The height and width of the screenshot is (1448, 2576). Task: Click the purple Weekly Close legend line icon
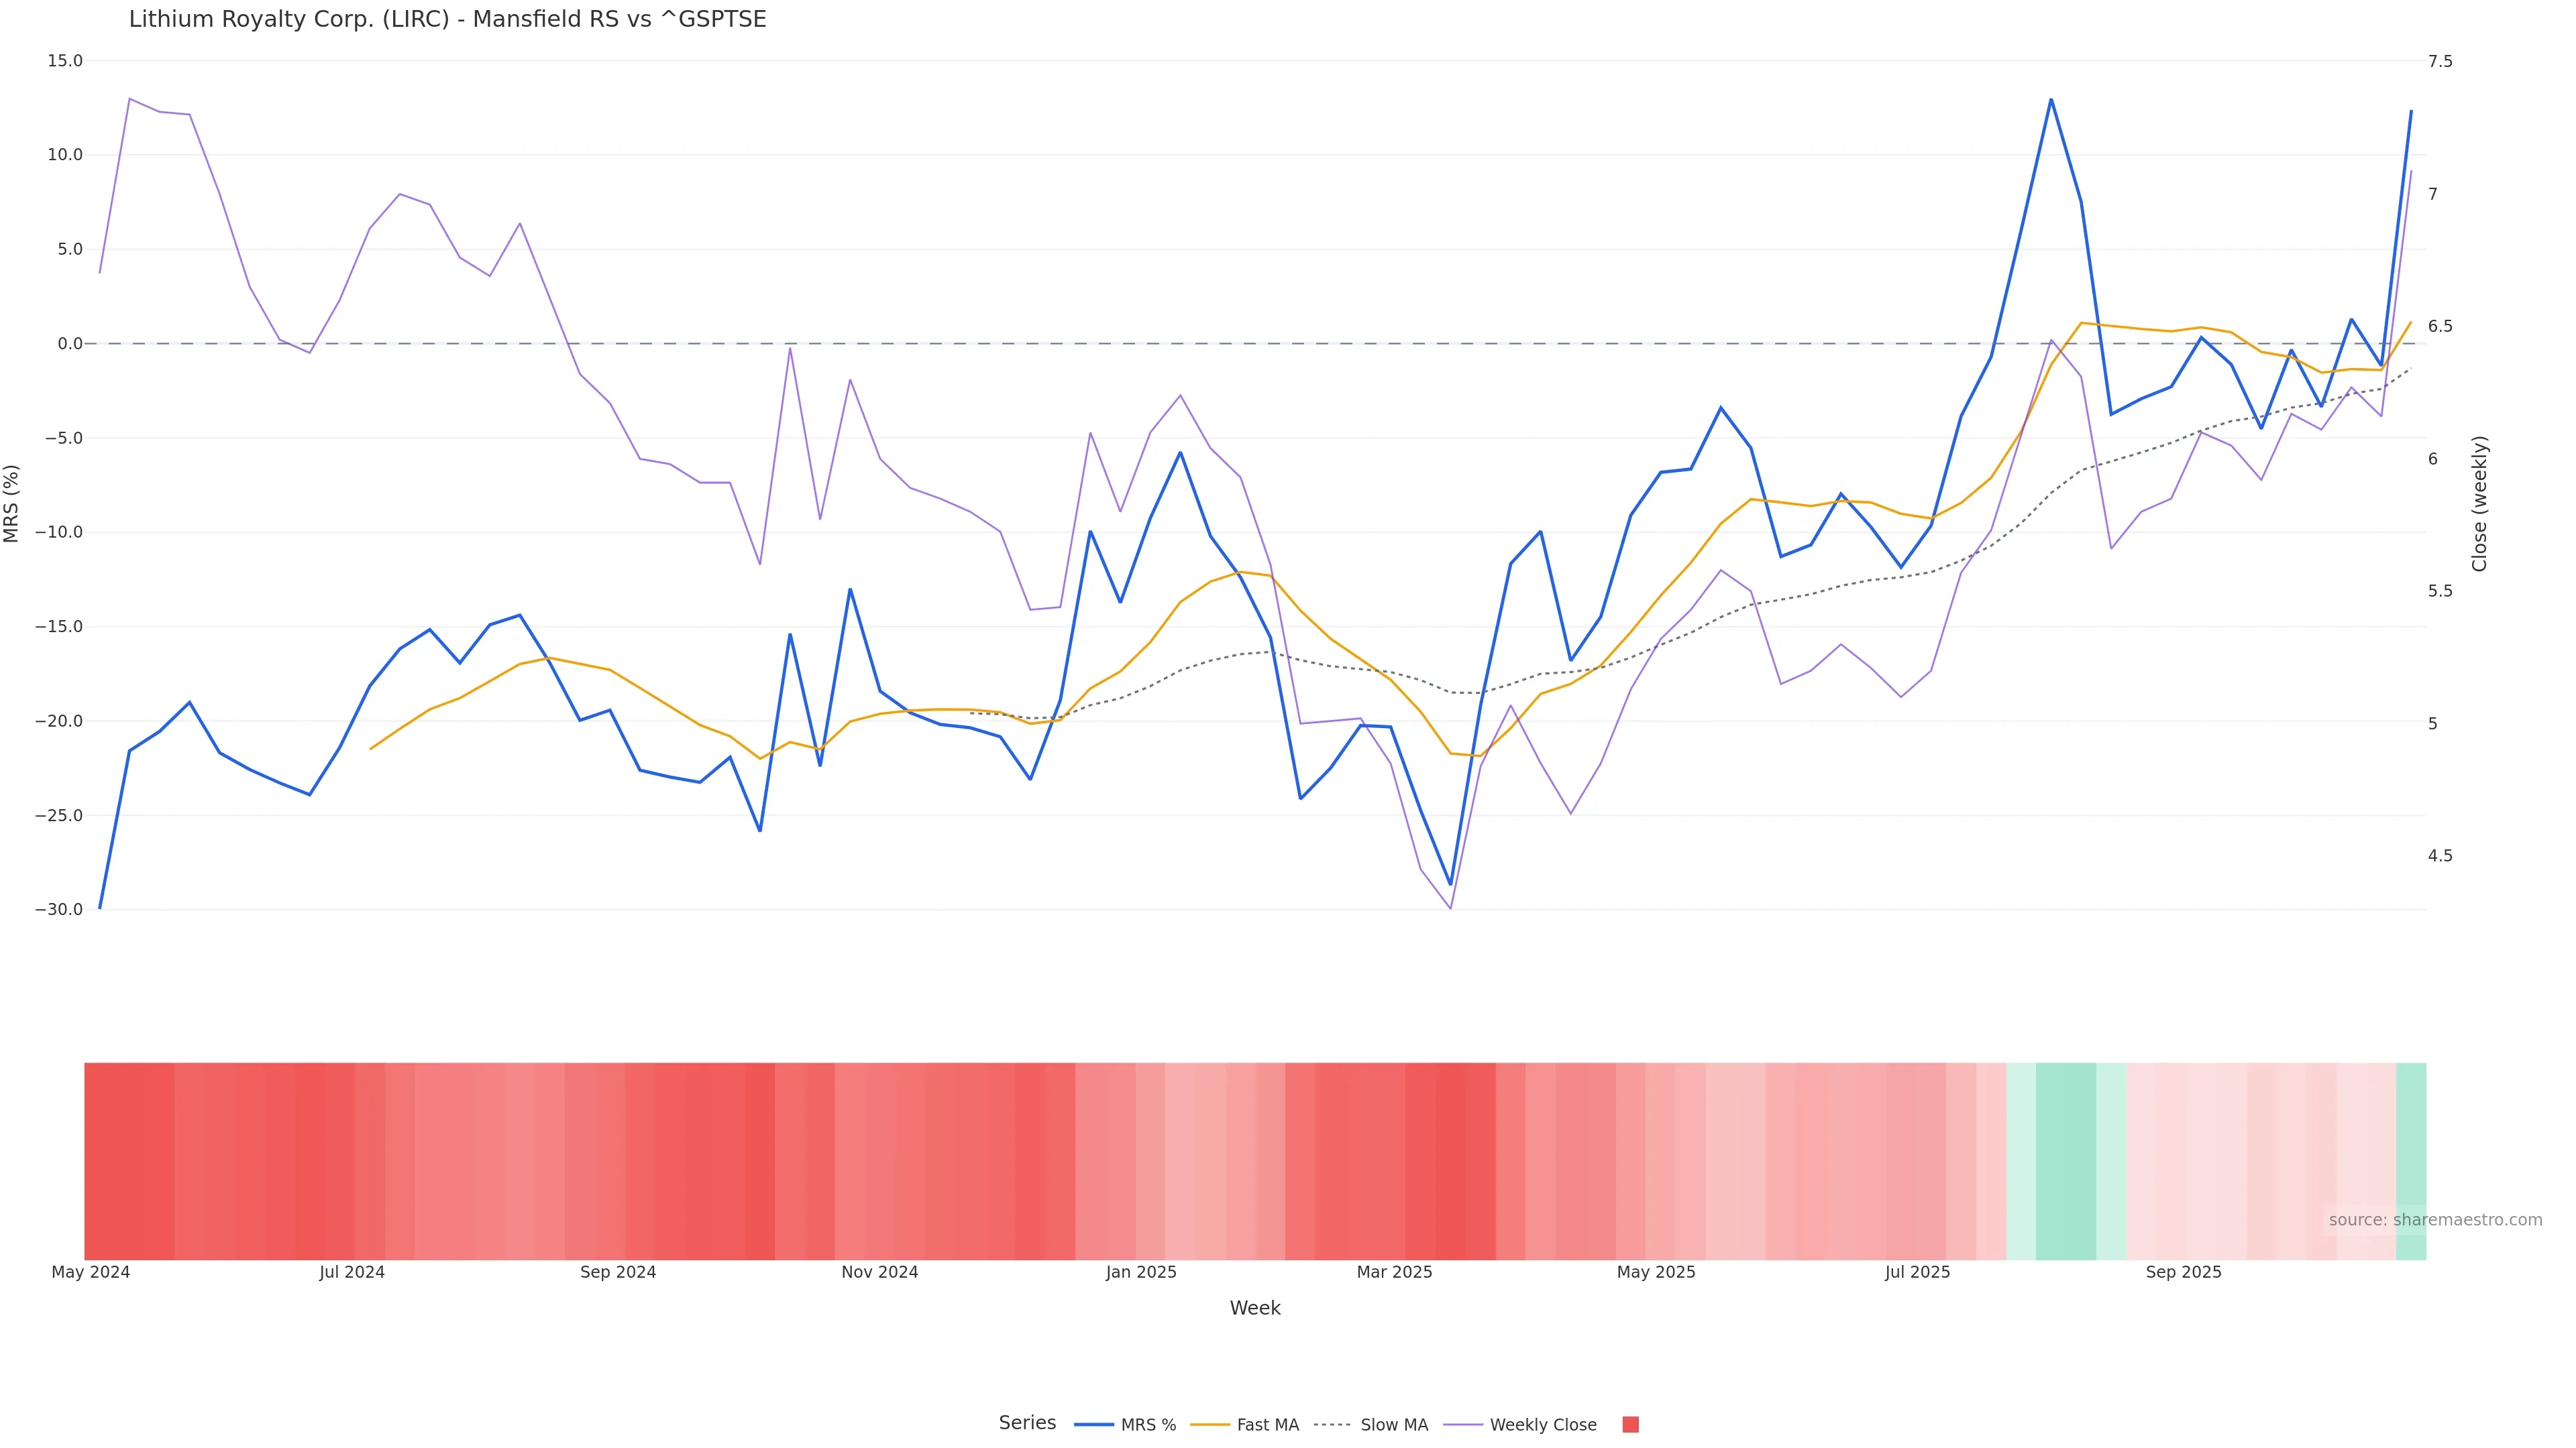coord(1463,1425)
